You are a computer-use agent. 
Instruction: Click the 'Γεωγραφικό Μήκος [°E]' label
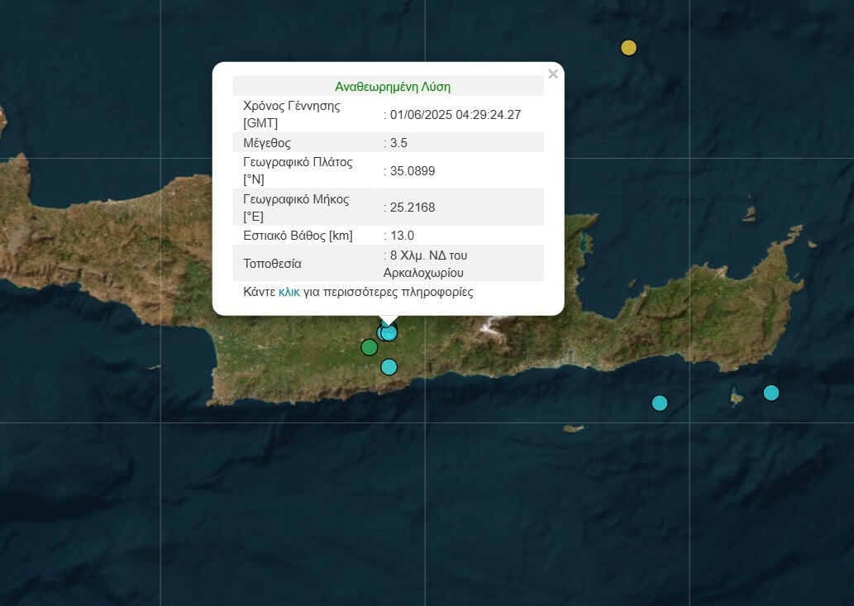(296, 208)
